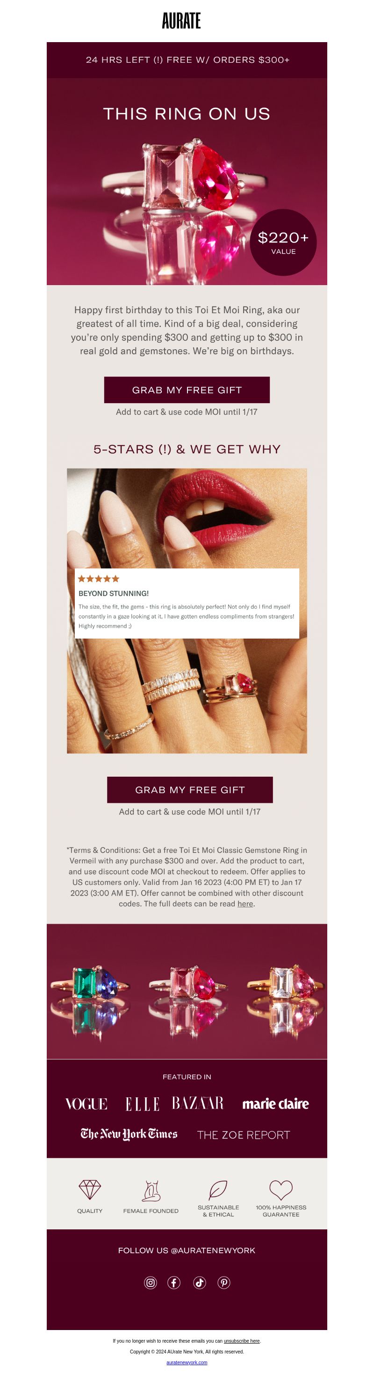This screenshot has height=1382, width=374.
Task: Click the Female Founded cat icon
Action: [x=151, y=1190]
